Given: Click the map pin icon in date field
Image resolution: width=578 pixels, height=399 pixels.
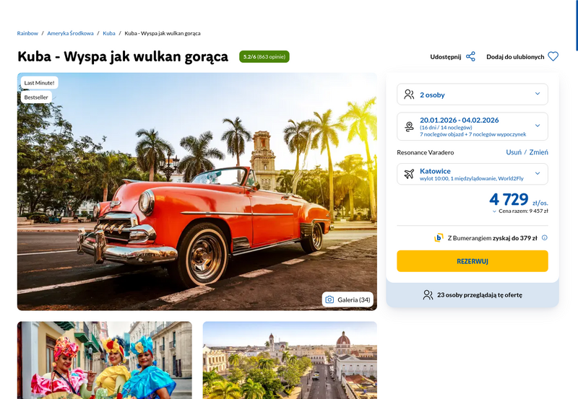Looking at the screenshot, I should [409, 126].
